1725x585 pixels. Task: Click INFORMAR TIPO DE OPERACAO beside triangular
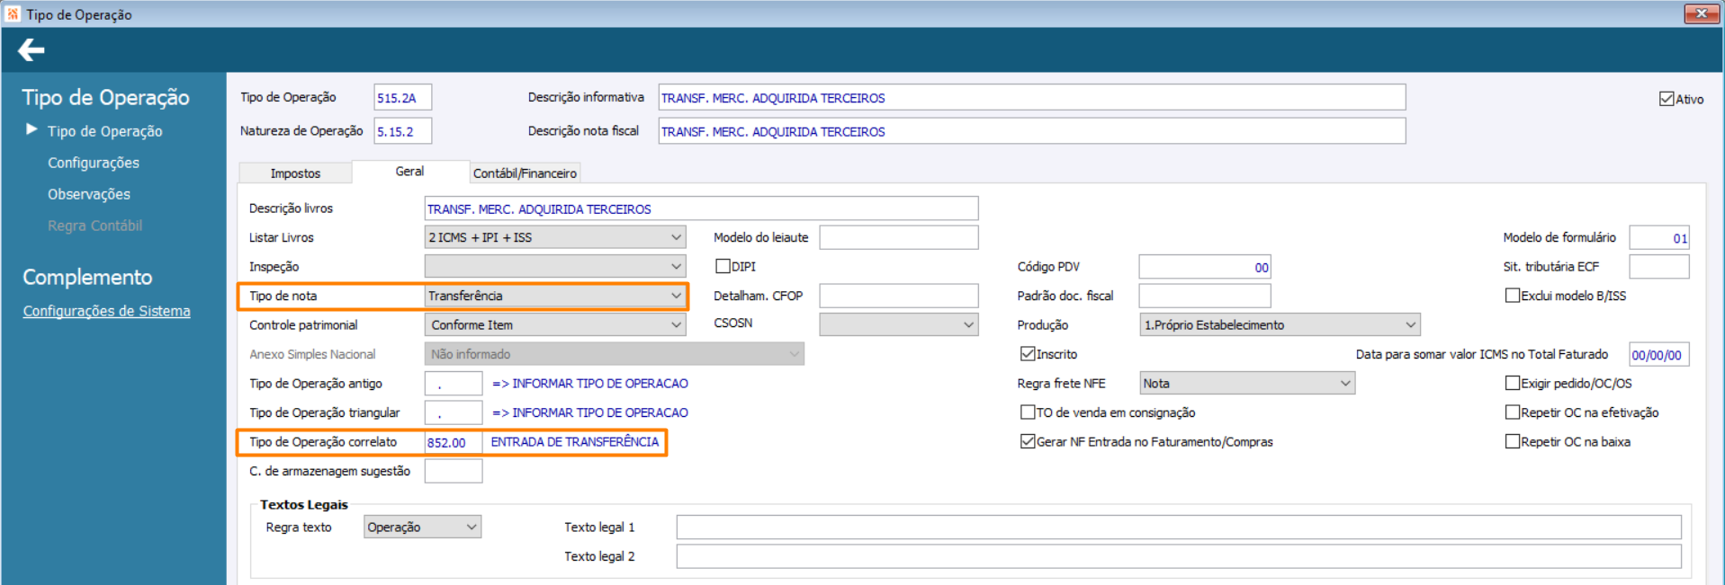coord(590,412)
